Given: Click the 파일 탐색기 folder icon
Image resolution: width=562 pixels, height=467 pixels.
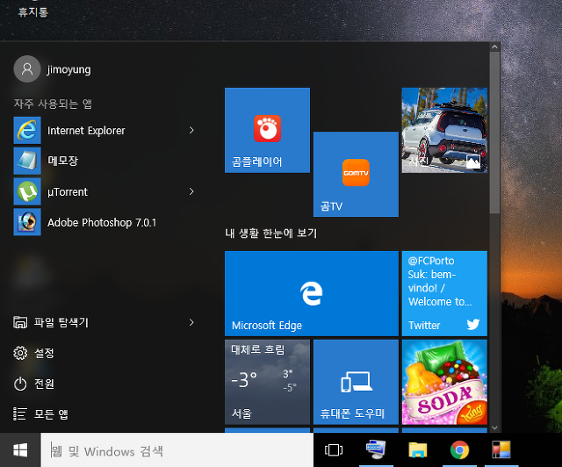Looking at the screenshot, I should click(20, 322).
